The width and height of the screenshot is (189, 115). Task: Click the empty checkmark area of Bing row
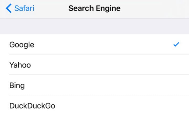[x=176, y=85]
